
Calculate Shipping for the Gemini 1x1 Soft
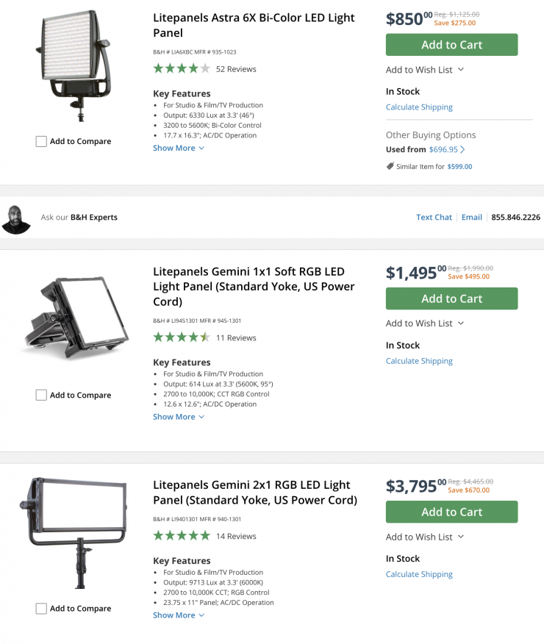click(419, 361)
